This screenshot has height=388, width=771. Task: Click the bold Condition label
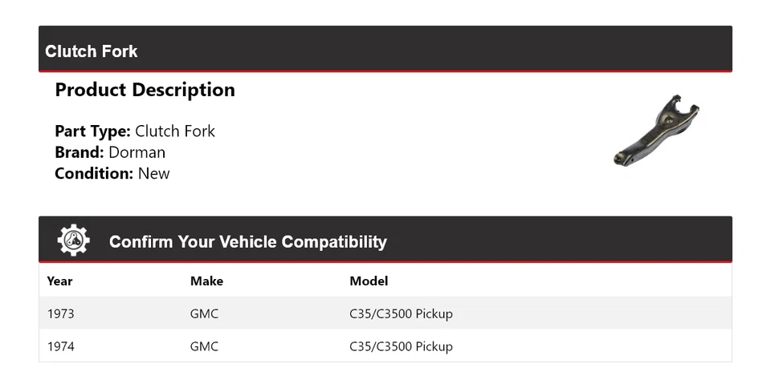[x=94, y=173]
